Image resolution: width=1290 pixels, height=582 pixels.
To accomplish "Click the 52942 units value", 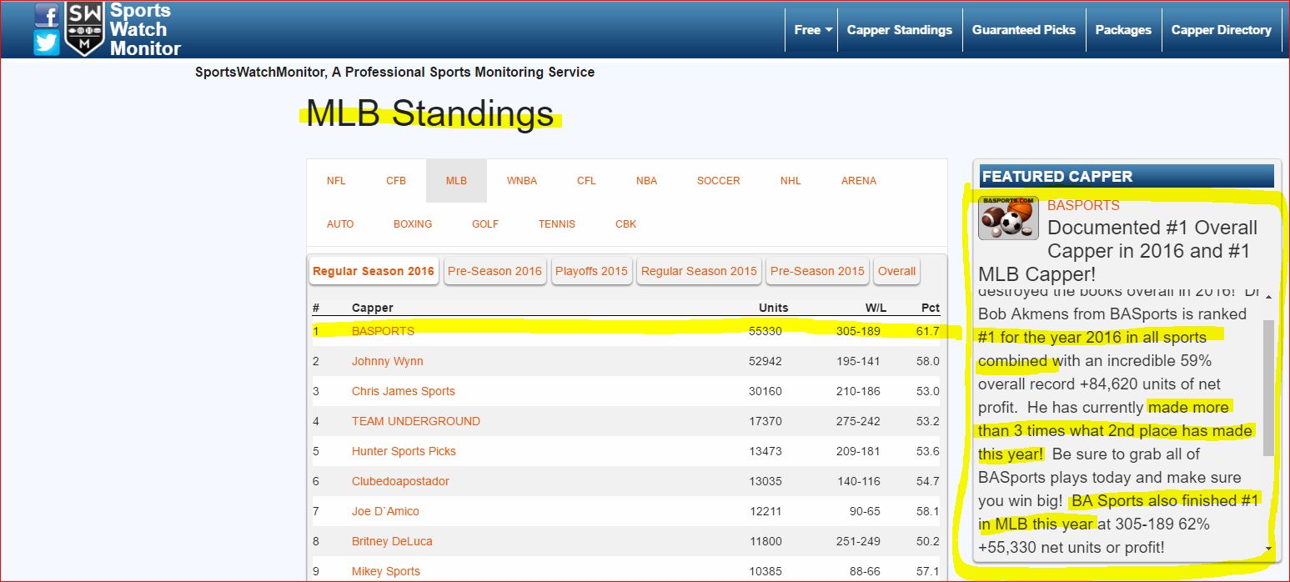I will tap(765, 361).
